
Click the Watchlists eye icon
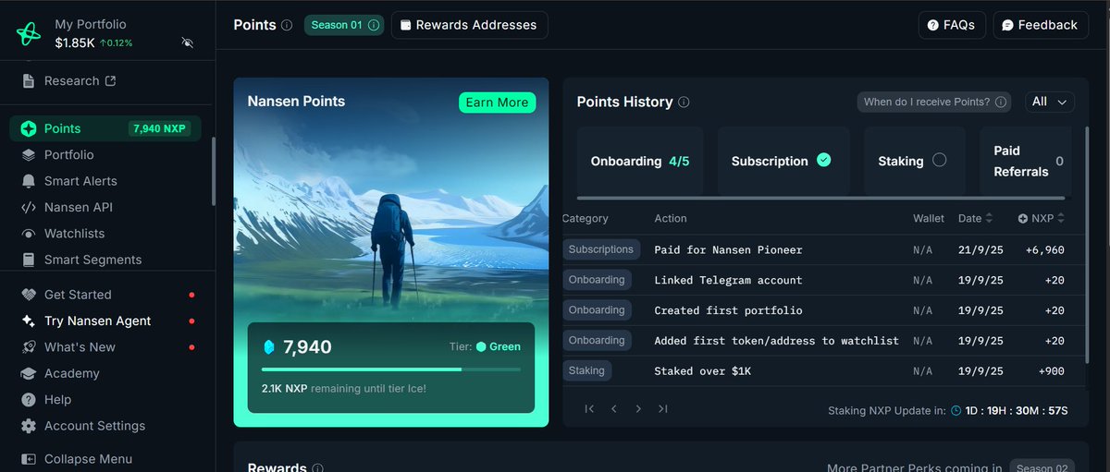pyautogui.click(x=29, y=234)
